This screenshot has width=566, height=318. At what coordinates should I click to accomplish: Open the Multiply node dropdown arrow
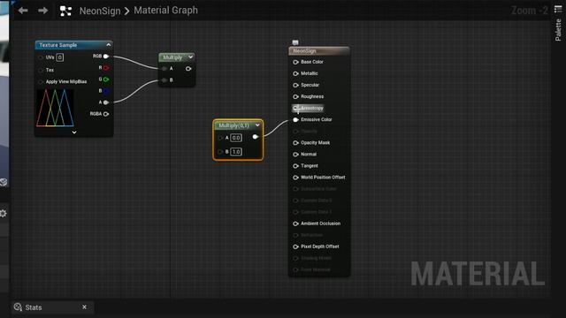191,57
